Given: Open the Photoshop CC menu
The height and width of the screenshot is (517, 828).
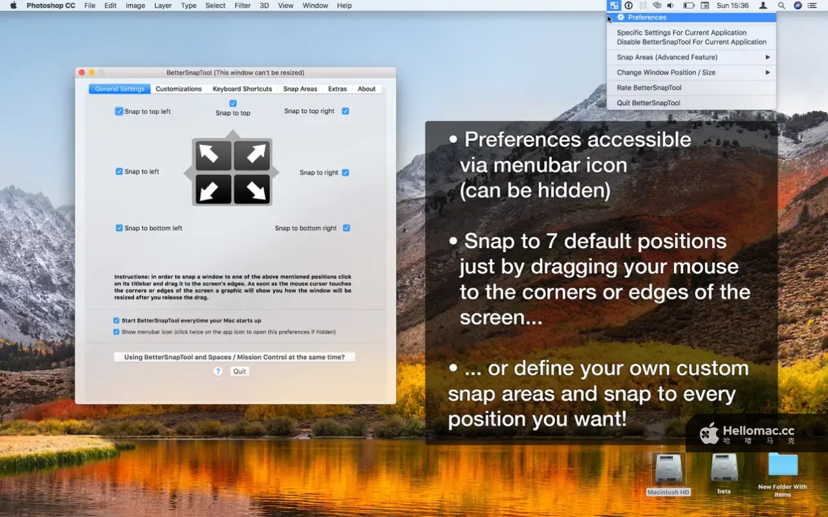Looking at the screenshot, I should click(x=51, y=5).
